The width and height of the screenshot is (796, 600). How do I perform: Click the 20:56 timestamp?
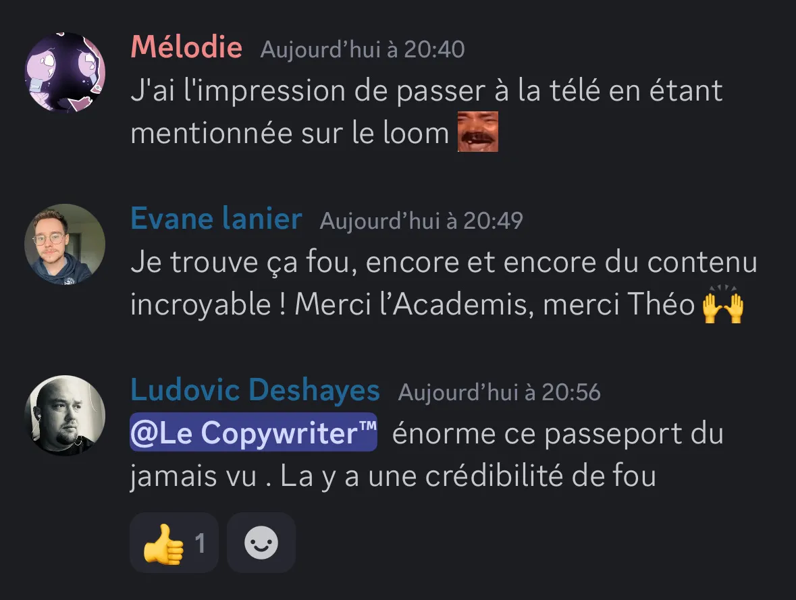pos(500,392)
